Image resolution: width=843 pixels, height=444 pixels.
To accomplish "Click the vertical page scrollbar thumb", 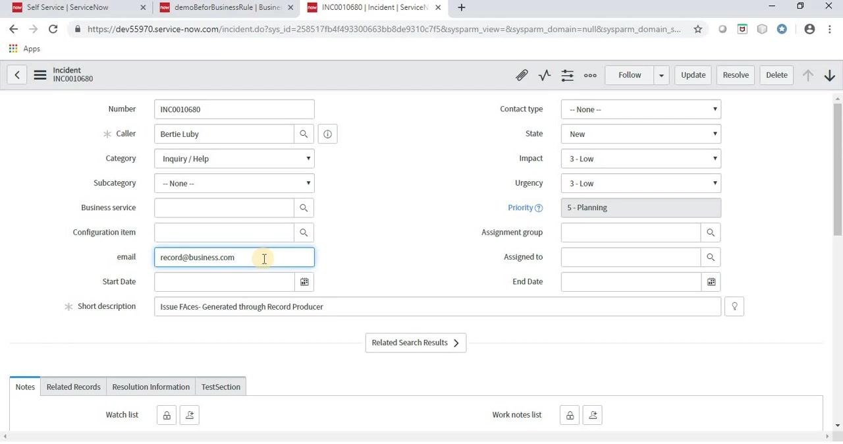I will (838, 169).
